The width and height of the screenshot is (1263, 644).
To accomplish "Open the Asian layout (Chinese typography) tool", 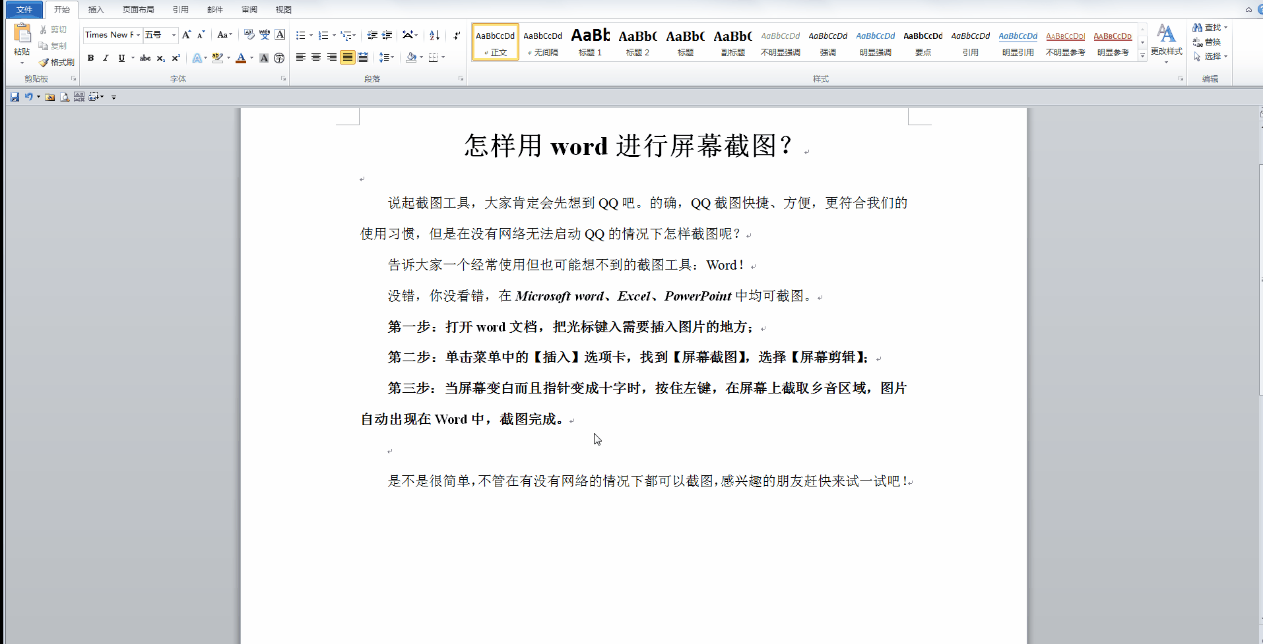I will pyautogui.click(x=410, y=36).
